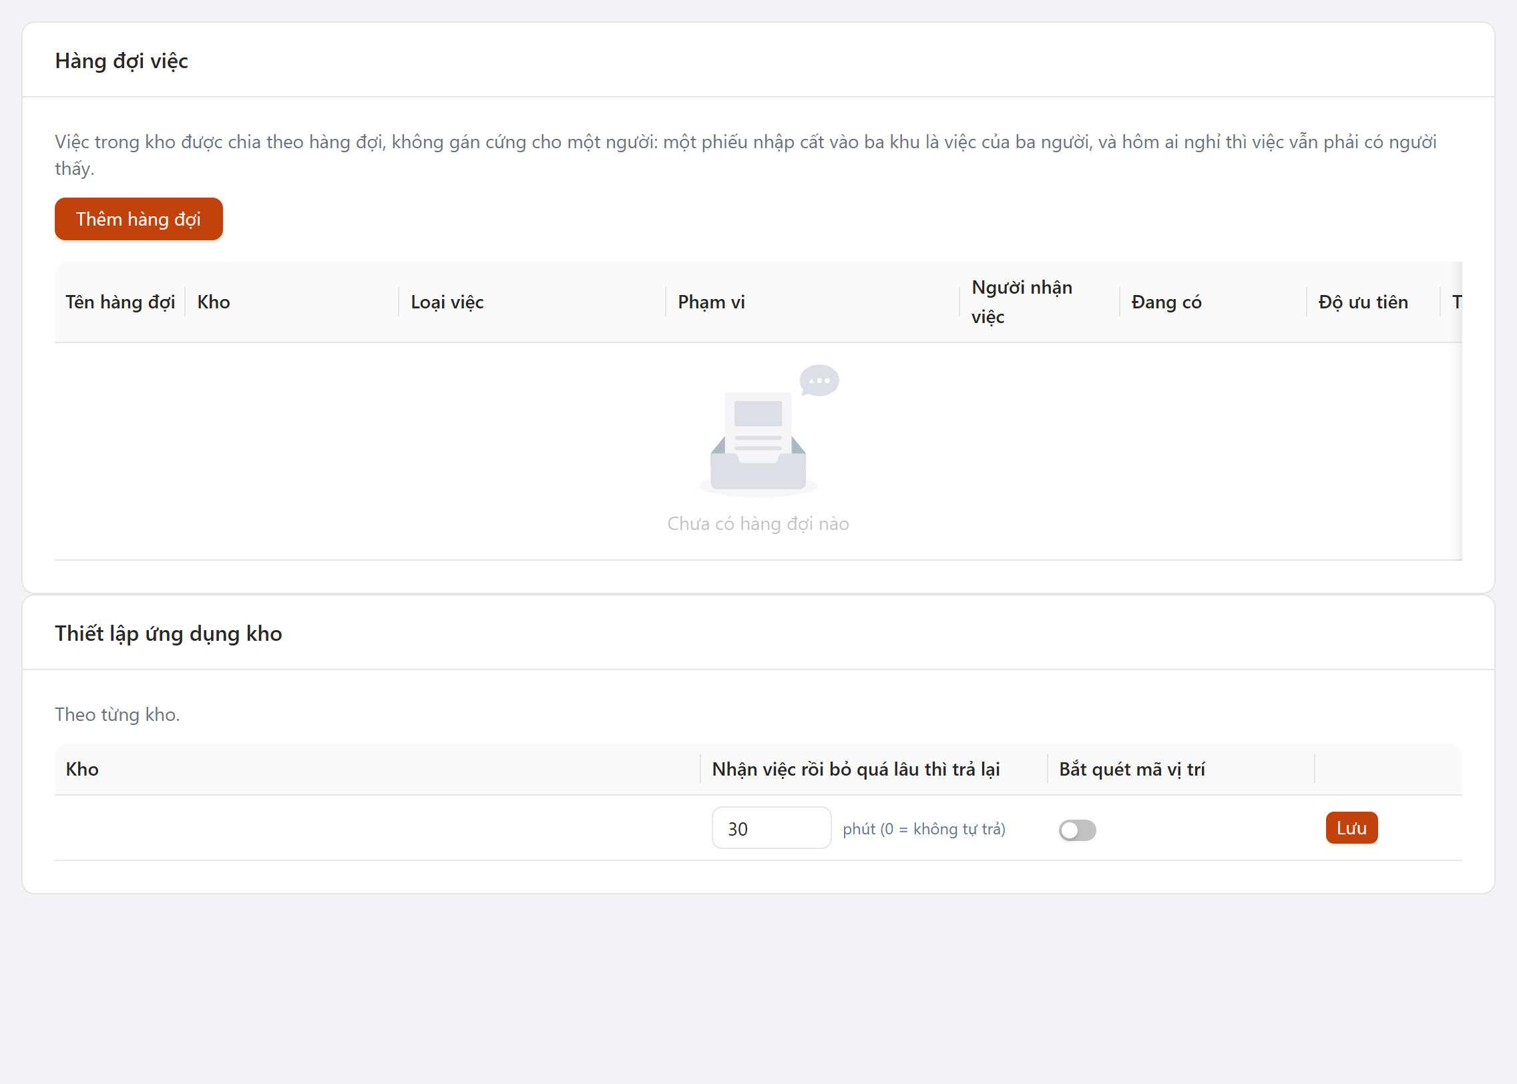This screenshot has width=1517, height=1084.
Task: Toggle the "Bắt quét mã vị trí" switch
Action: pyautogui.click(x=1078, y=830)
